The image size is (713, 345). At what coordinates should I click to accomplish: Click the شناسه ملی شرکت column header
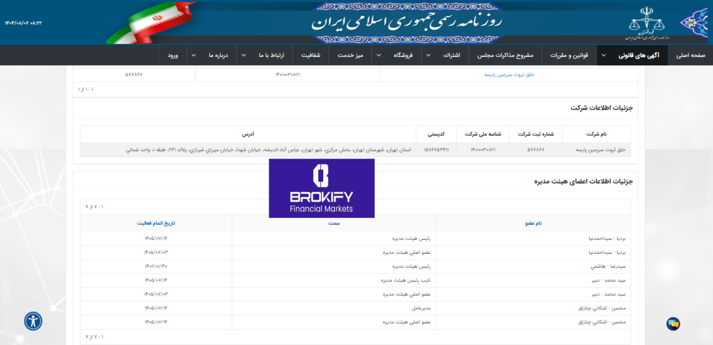click(x=483, y=134)
